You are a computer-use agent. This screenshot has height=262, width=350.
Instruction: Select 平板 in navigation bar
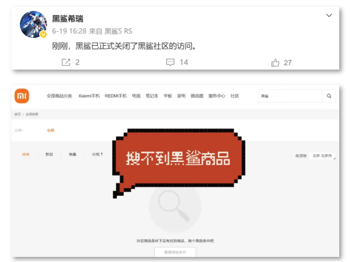[x=168, y=96]
